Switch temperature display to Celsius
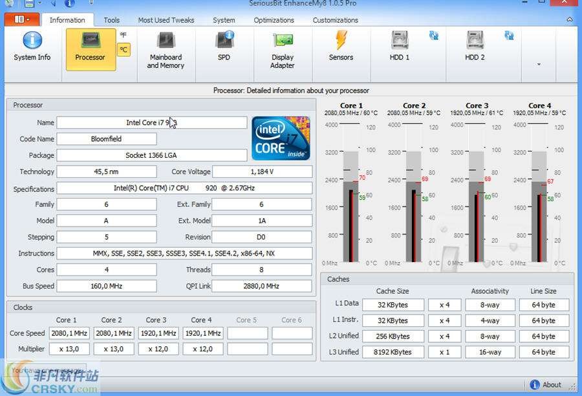The height and width of the screenshot is (396, 582). tap(123, 49)
